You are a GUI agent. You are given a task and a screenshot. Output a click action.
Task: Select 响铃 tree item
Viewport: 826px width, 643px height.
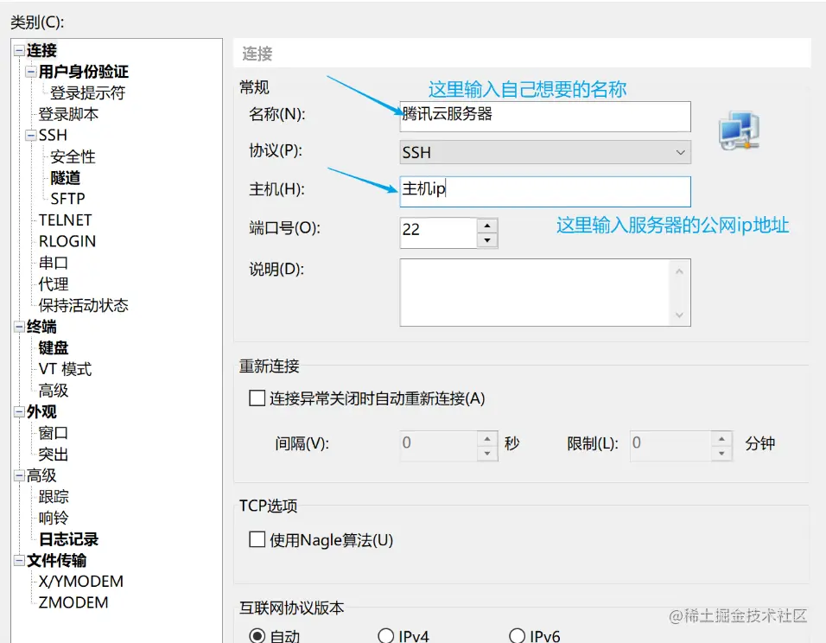[54, 518]
